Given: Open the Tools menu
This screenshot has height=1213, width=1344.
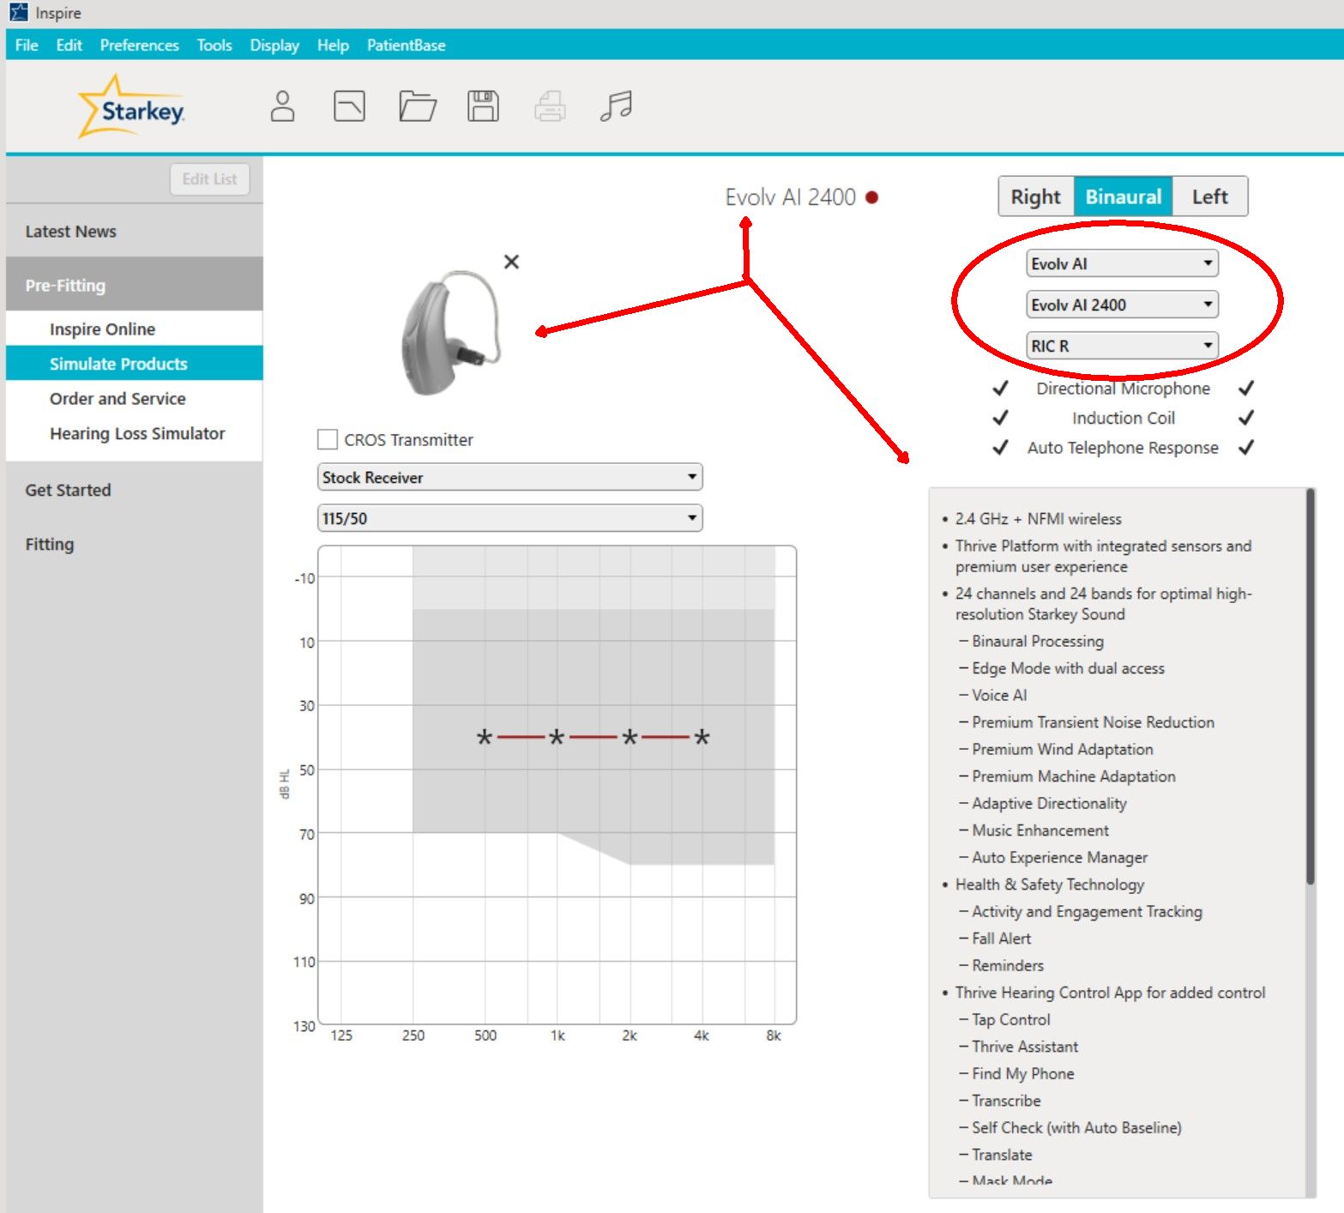Looking at the screenshot, I should click(x=214, y=45).
